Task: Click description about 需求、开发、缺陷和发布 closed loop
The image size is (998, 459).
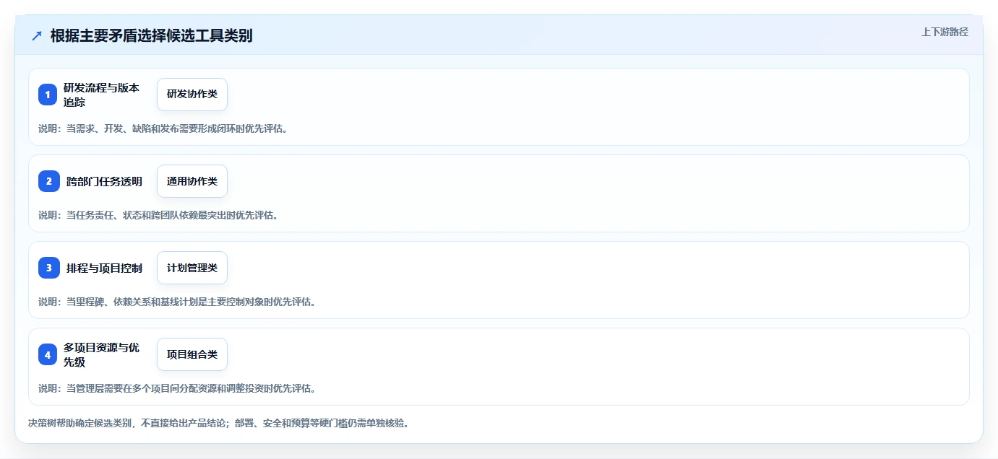Action: point(163,128)
